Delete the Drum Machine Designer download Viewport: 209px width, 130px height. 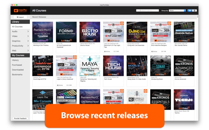(154, 51)
